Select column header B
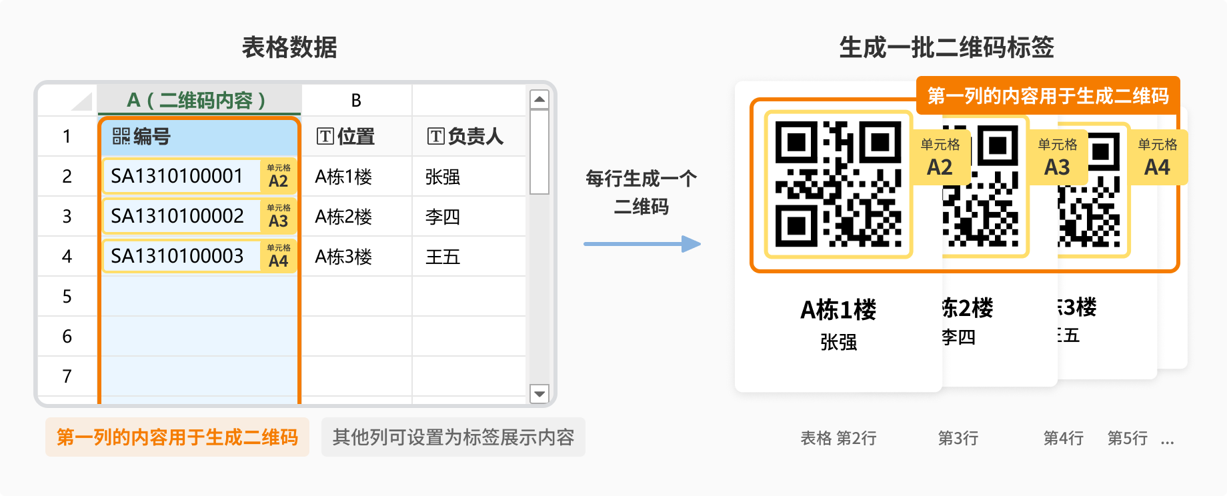Viewport: 1227px width, 496px height. click(356, 100)
